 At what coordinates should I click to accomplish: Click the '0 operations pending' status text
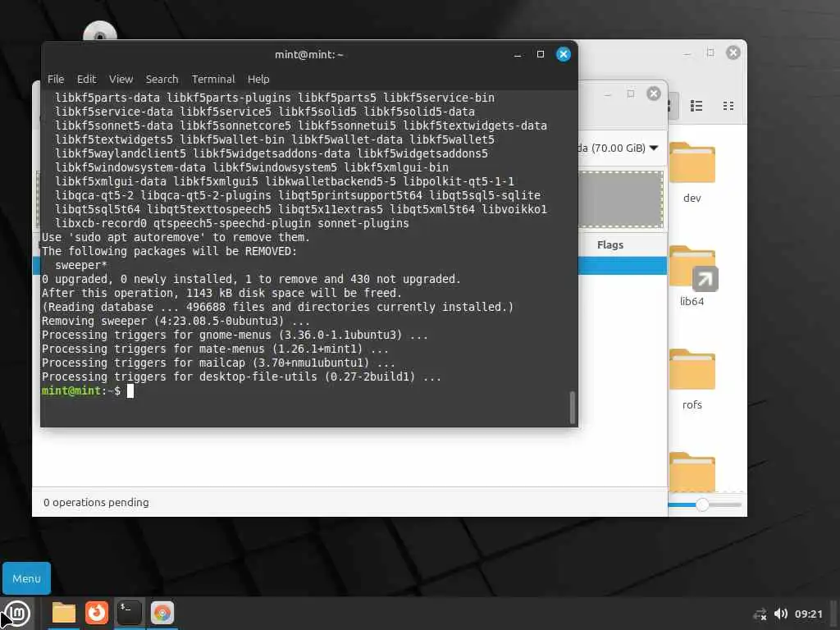(96, 503)
